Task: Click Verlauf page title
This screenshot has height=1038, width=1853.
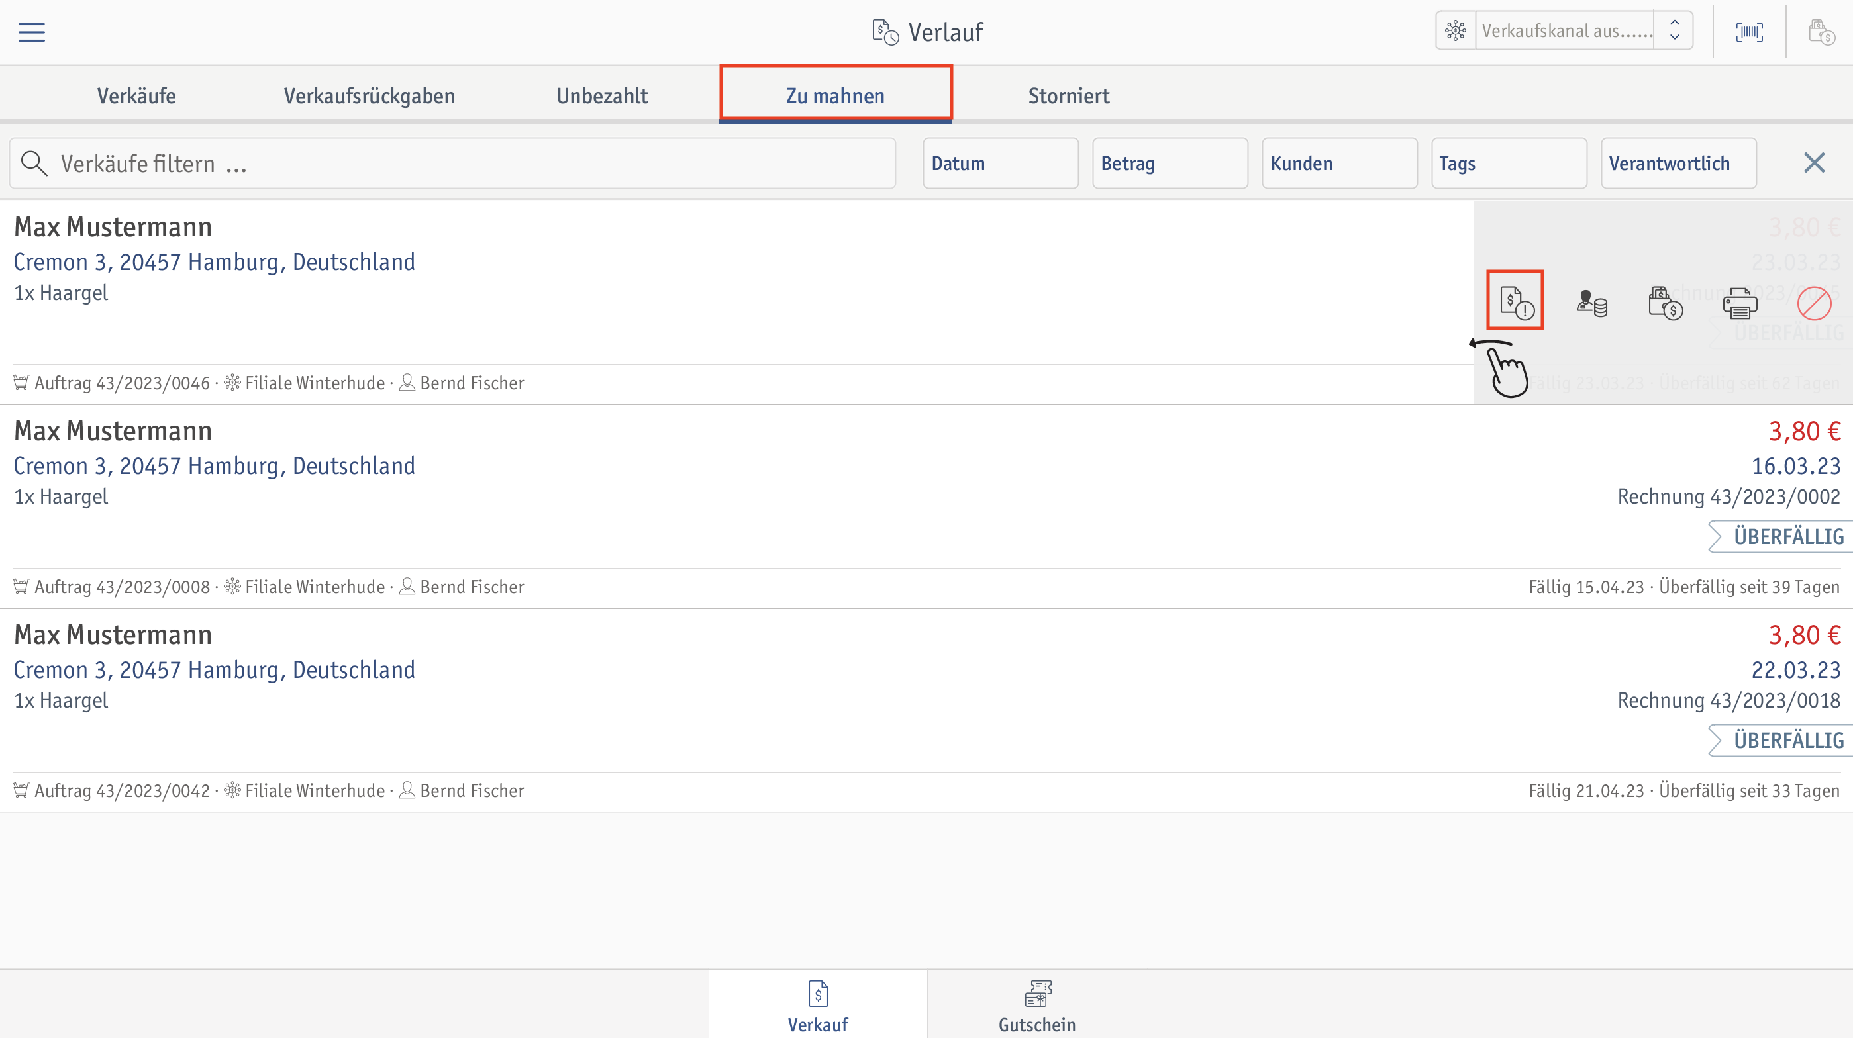Action: [x=945, y=32]
